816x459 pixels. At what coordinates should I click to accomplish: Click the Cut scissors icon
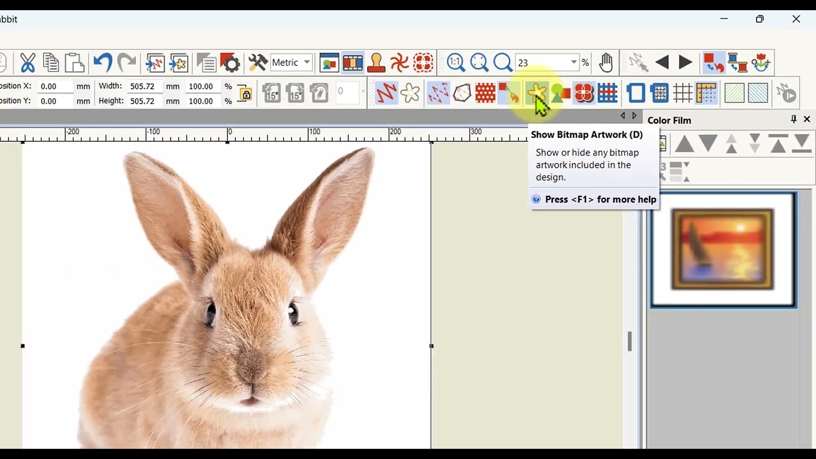27,62
